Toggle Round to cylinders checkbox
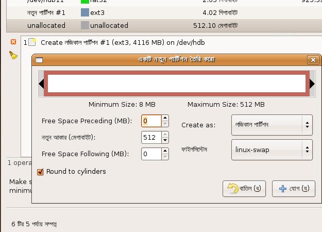322x232 pixels. 40,172
